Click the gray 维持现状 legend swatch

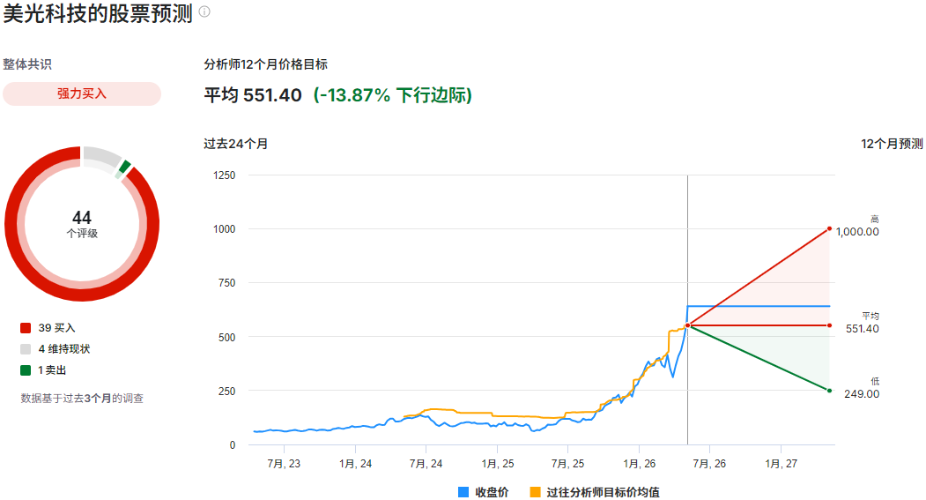pos(26,349)
